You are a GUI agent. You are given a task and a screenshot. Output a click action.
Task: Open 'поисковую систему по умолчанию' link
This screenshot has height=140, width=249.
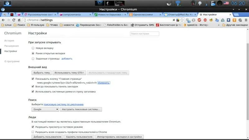point(63,105)
